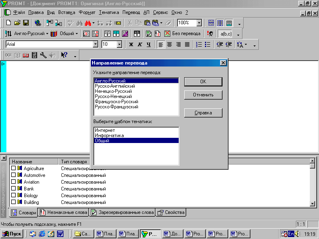319x239 pixels.
Task: Click the Eraser icon in toolbar
Action: point(168,23)
